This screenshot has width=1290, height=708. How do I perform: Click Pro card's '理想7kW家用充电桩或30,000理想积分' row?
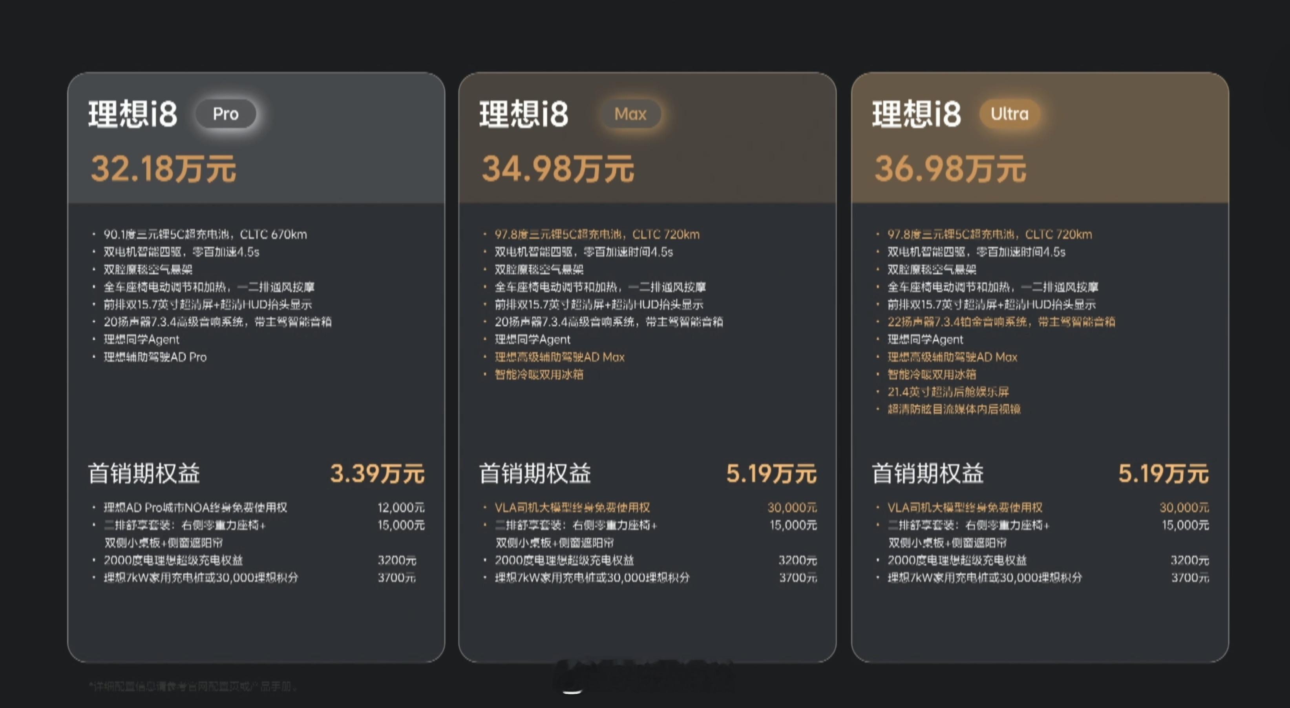[x=201, y=577]
